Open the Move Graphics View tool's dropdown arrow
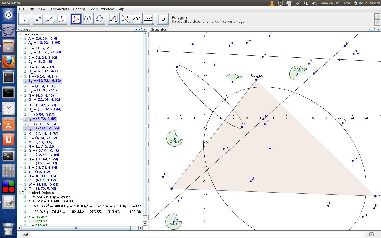381x238 pixels. click(x=167, y=23)
